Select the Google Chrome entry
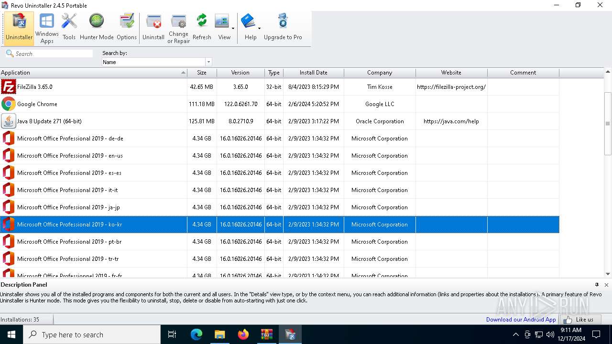612x344 pixels. point(280,104)
